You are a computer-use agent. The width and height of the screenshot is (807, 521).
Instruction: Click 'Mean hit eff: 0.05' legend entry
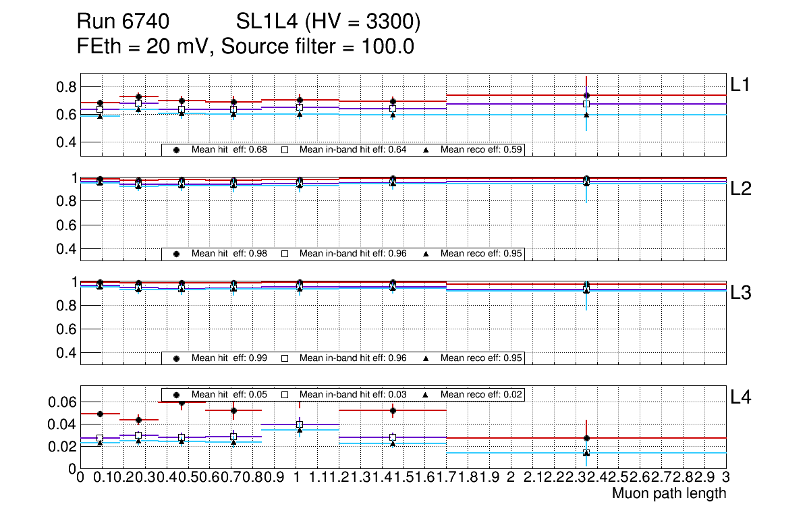[x=229, y=394]
